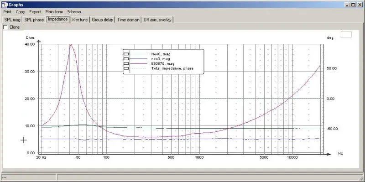
Task: Open the Export menu
Action: [x=35, y=12]
